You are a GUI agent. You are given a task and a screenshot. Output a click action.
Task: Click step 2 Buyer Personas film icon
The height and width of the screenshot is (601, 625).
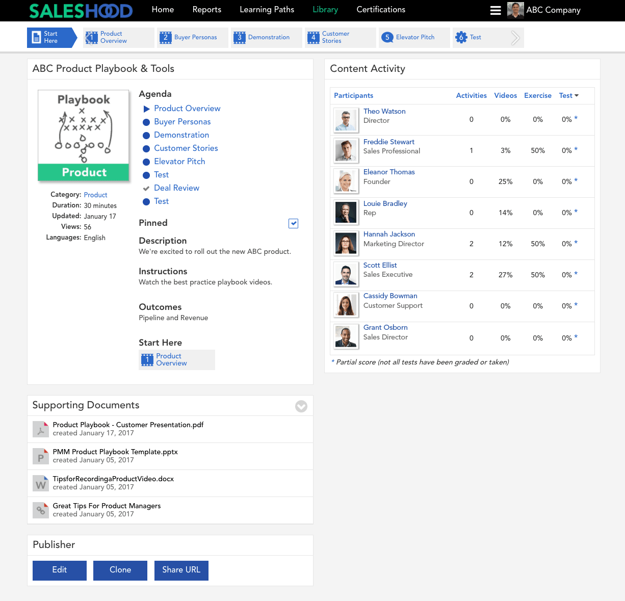point(165,37)
